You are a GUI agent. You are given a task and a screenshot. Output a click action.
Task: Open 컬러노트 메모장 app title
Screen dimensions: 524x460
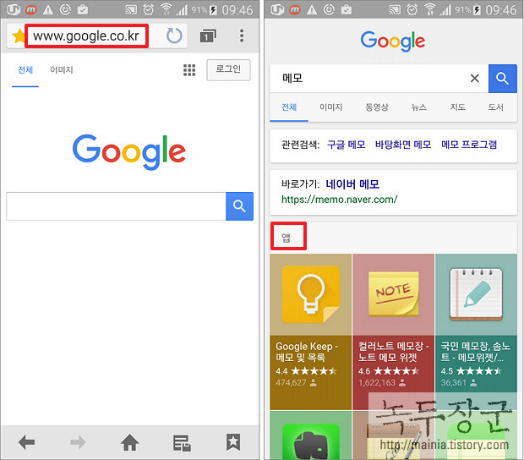pos(393,352)
